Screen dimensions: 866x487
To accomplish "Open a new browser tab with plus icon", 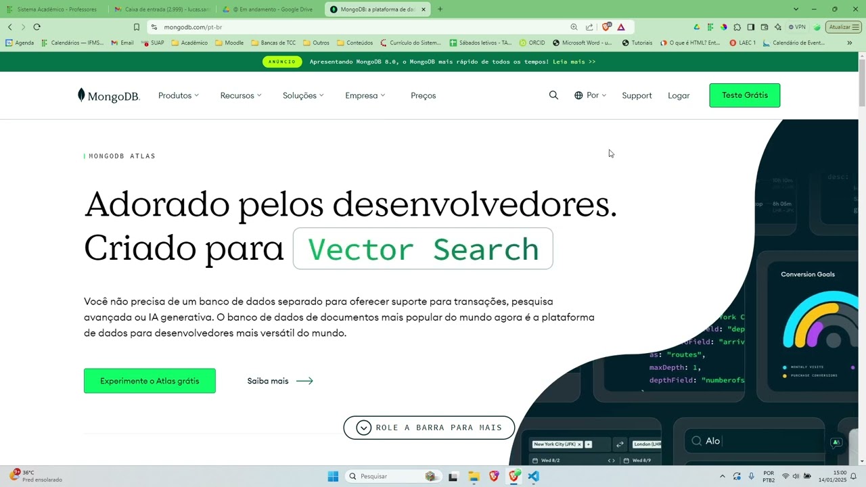I will (440, 9).
